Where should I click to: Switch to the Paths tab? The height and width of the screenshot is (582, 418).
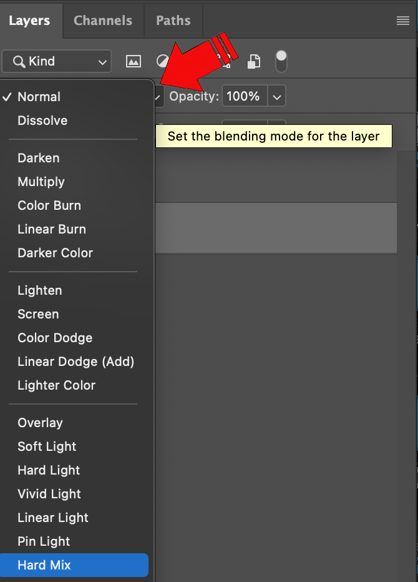[x=173, y=20]
